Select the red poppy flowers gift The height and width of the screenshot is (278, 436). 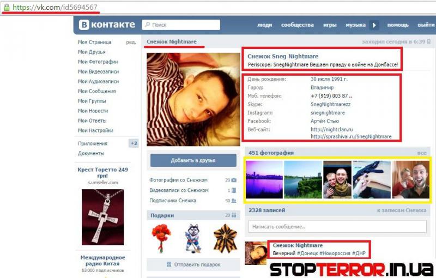pyautogui.click(x=161, y=239)
